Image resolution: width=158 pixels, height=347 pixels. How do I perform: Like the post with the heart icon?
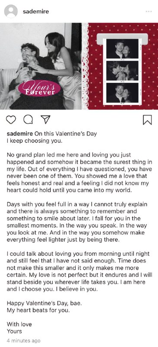(11, 120)
